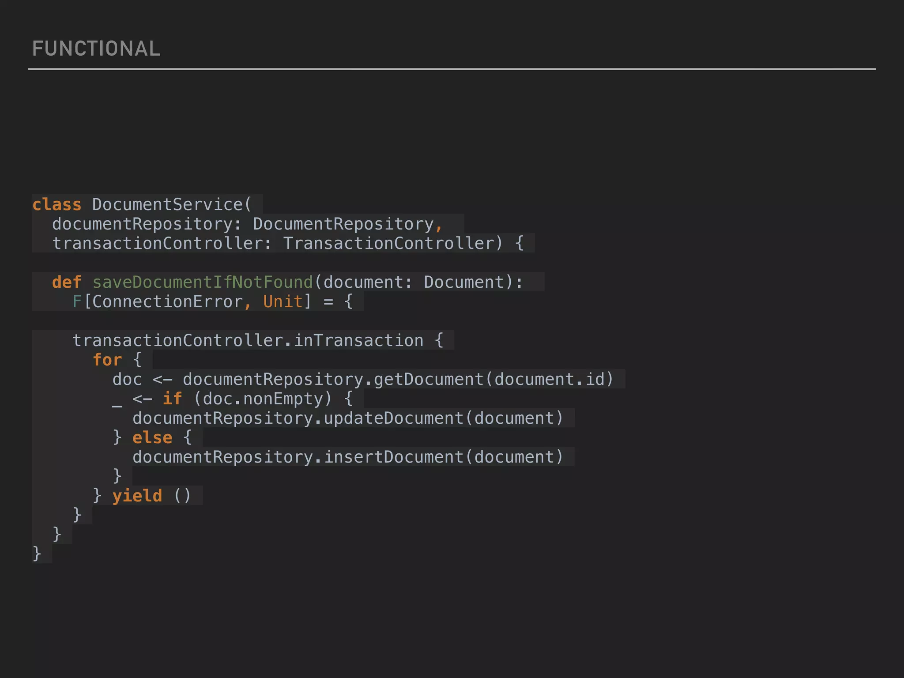Click the 'if' keyword
904x678 pixels.
[173, 399]
